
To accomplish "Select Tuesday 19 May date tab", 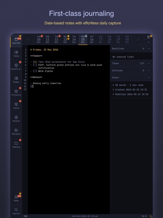I will [x=118, y=40].
